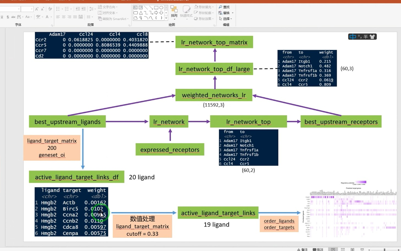The height and width of the screenshot is (251, 401).
Task: Select the elbow arrow connector shape
Action: [x=151, y=13]
